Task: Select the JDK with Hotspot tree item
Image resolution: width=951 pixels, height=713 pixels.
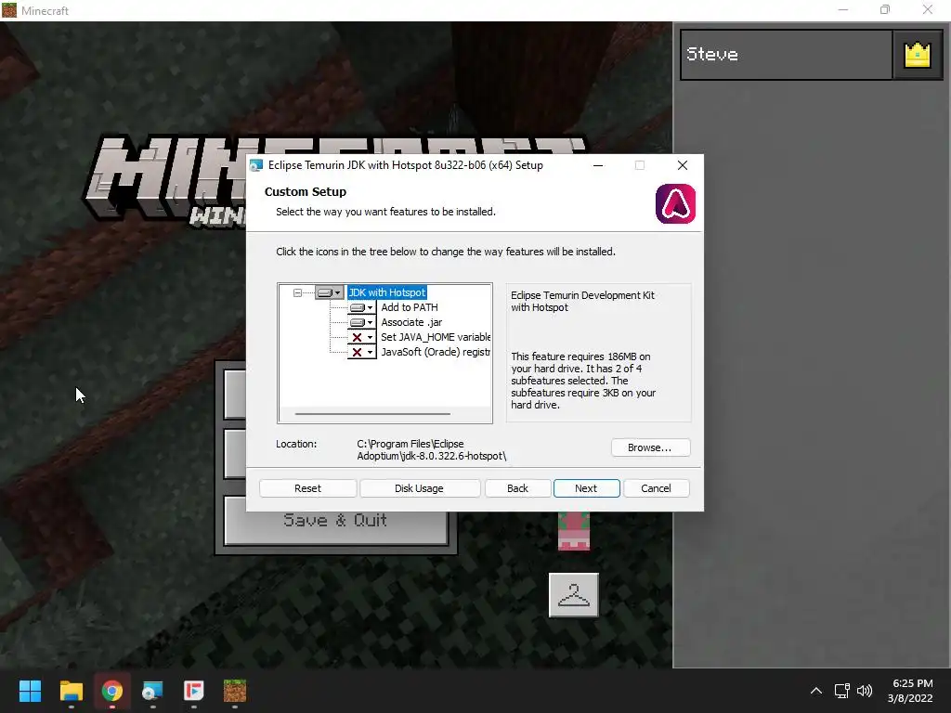Action: coord(387,292)
